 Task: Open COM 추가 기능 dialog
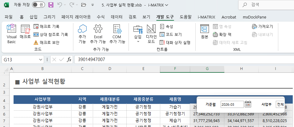tap(117, 34)
